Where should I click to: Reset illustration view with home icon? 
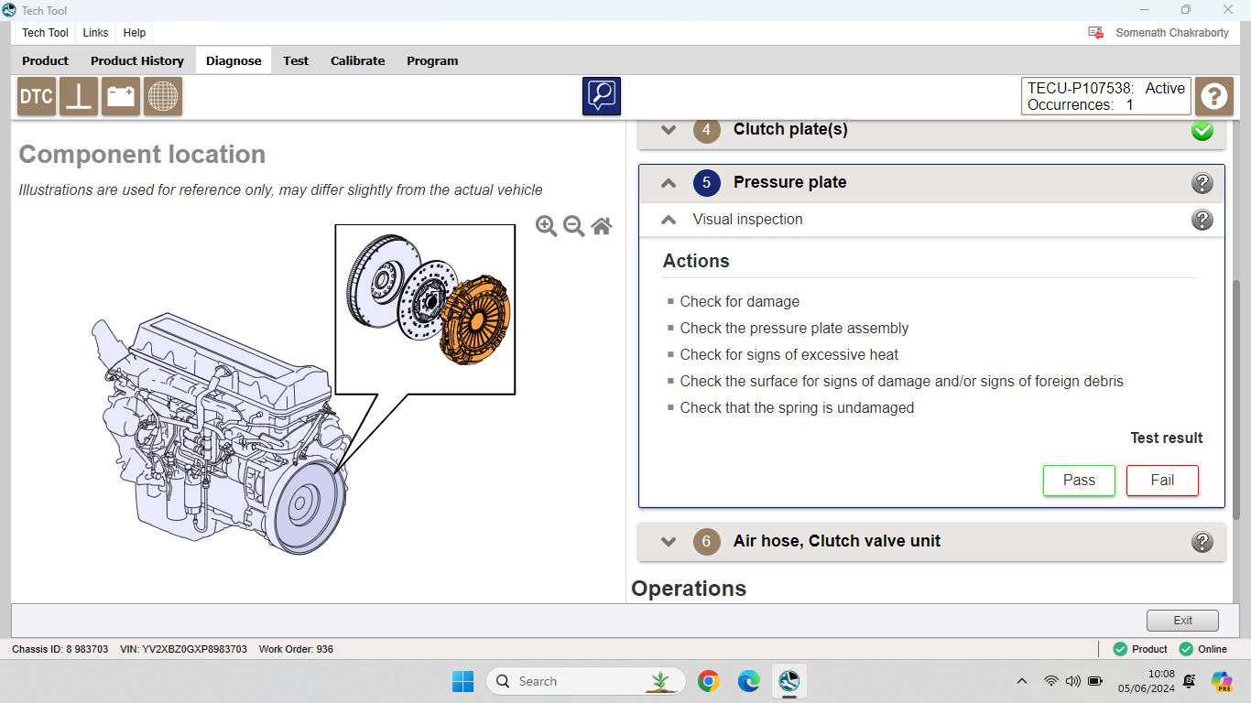coord(602,226)
